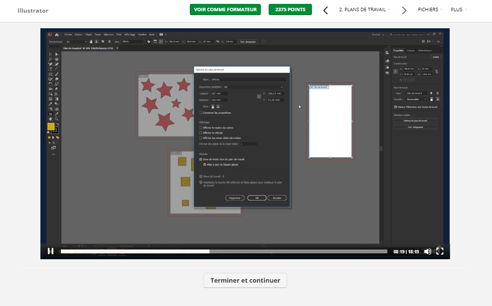Open the Plus dropdown menu
Viewport: 492px width, 306px height.
click(458, 10)
